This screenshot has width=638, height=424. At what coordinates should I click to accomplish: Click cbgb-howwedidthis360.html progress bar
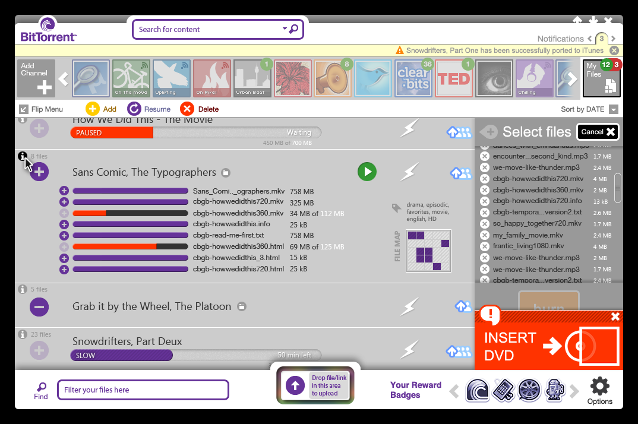[x=130, y=246]
